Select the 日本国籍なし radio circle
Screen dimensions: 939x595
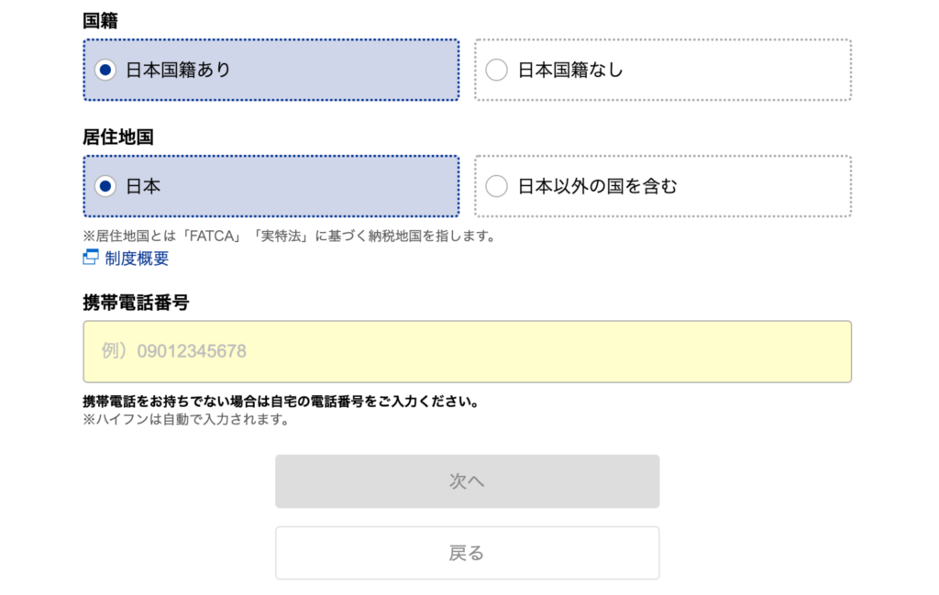point(496,70)
